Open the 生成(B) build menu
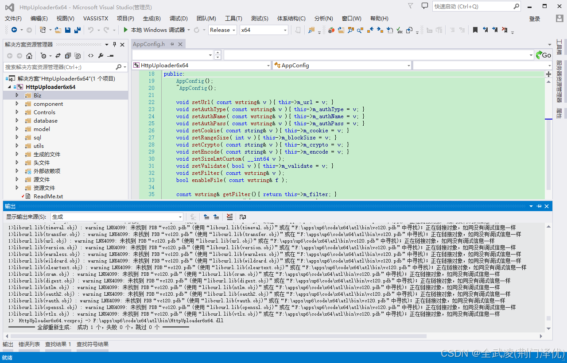This screenshot has width=567, height=363. click(151, 19)
